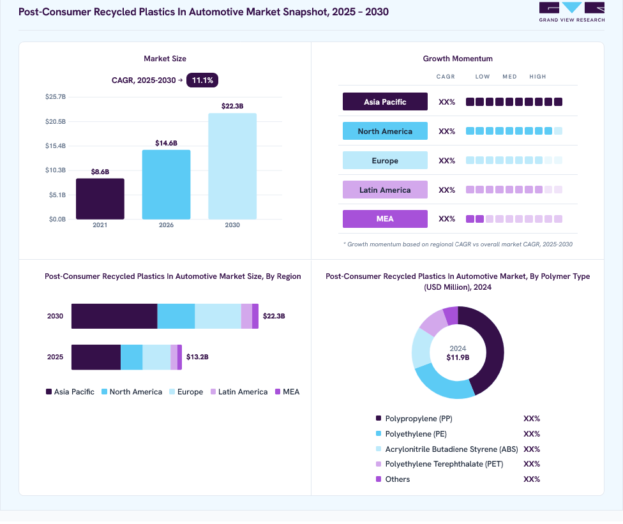The width and height of the screenshot is (623, 524).
Task: Click the $25.7B y-axis label
Action: 56,96
